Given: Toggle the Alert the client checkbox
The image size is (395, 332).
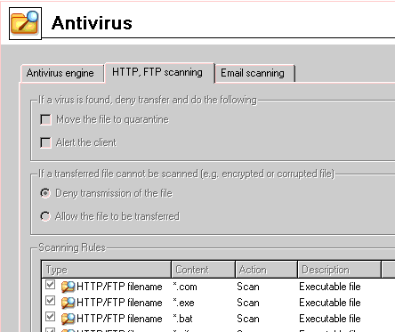Looking at the screenshot, I should pyautogui.click(x=45, y=142).
